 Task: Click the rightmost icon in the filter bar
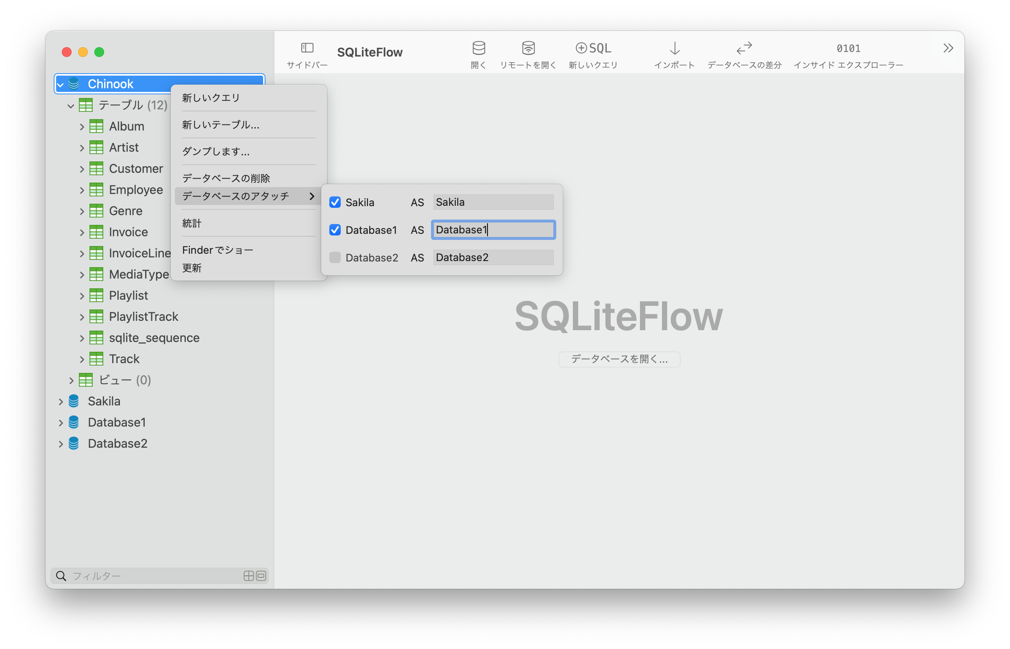261,576
